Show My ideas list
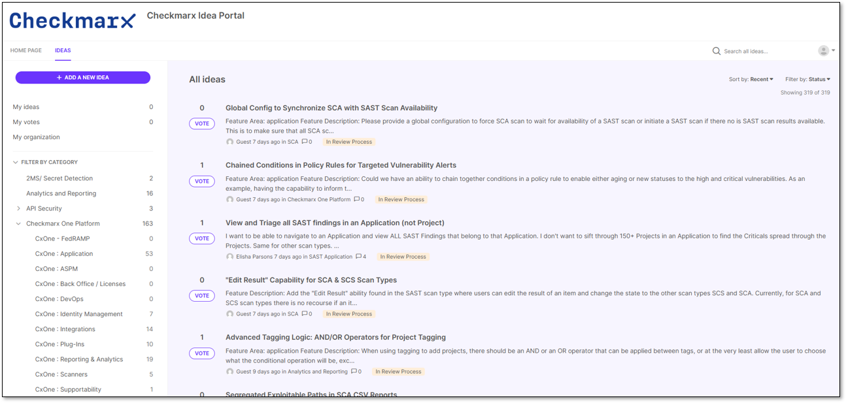This screenshot has width=846, height=403. (x=26, y=107)
